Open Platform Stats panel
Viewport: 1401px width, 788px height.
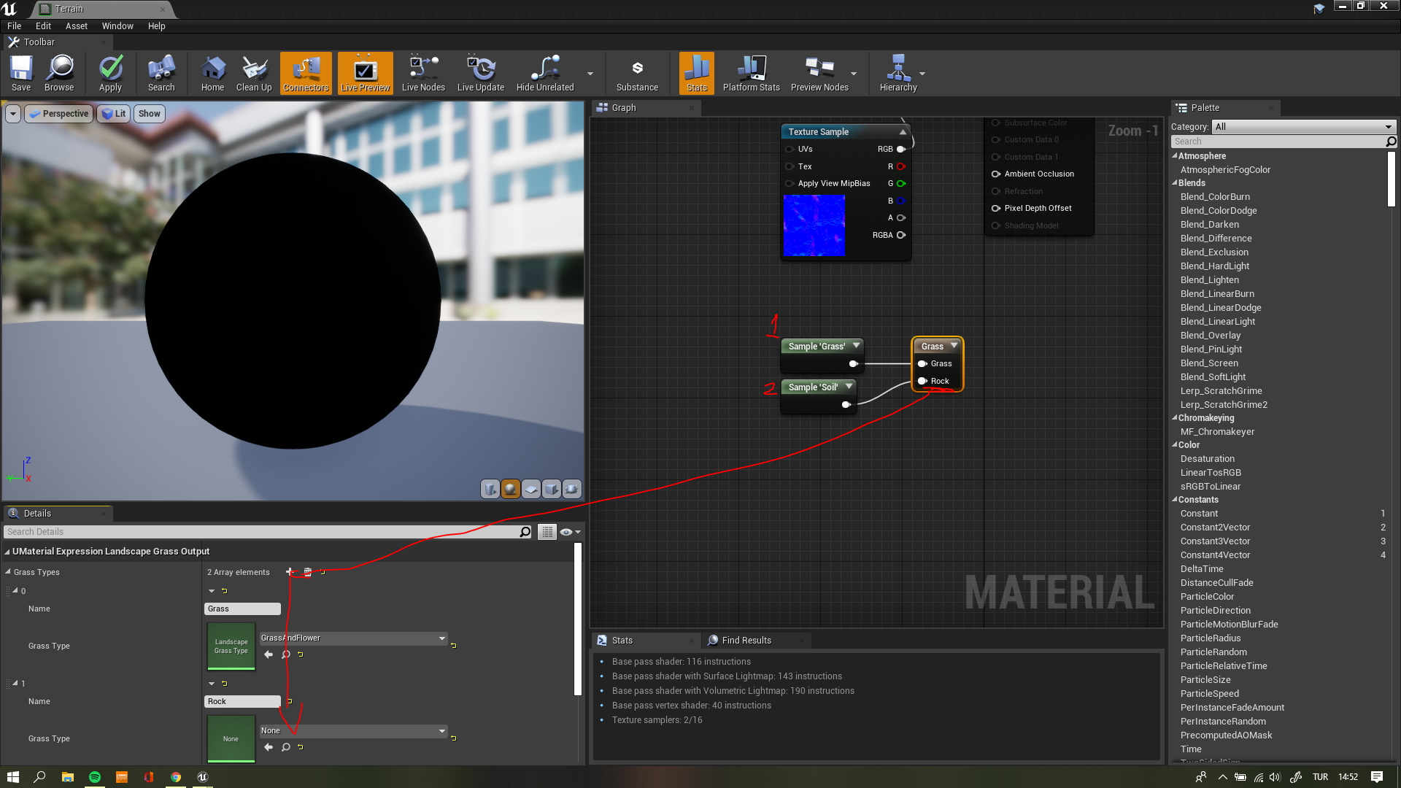[751, 73]
